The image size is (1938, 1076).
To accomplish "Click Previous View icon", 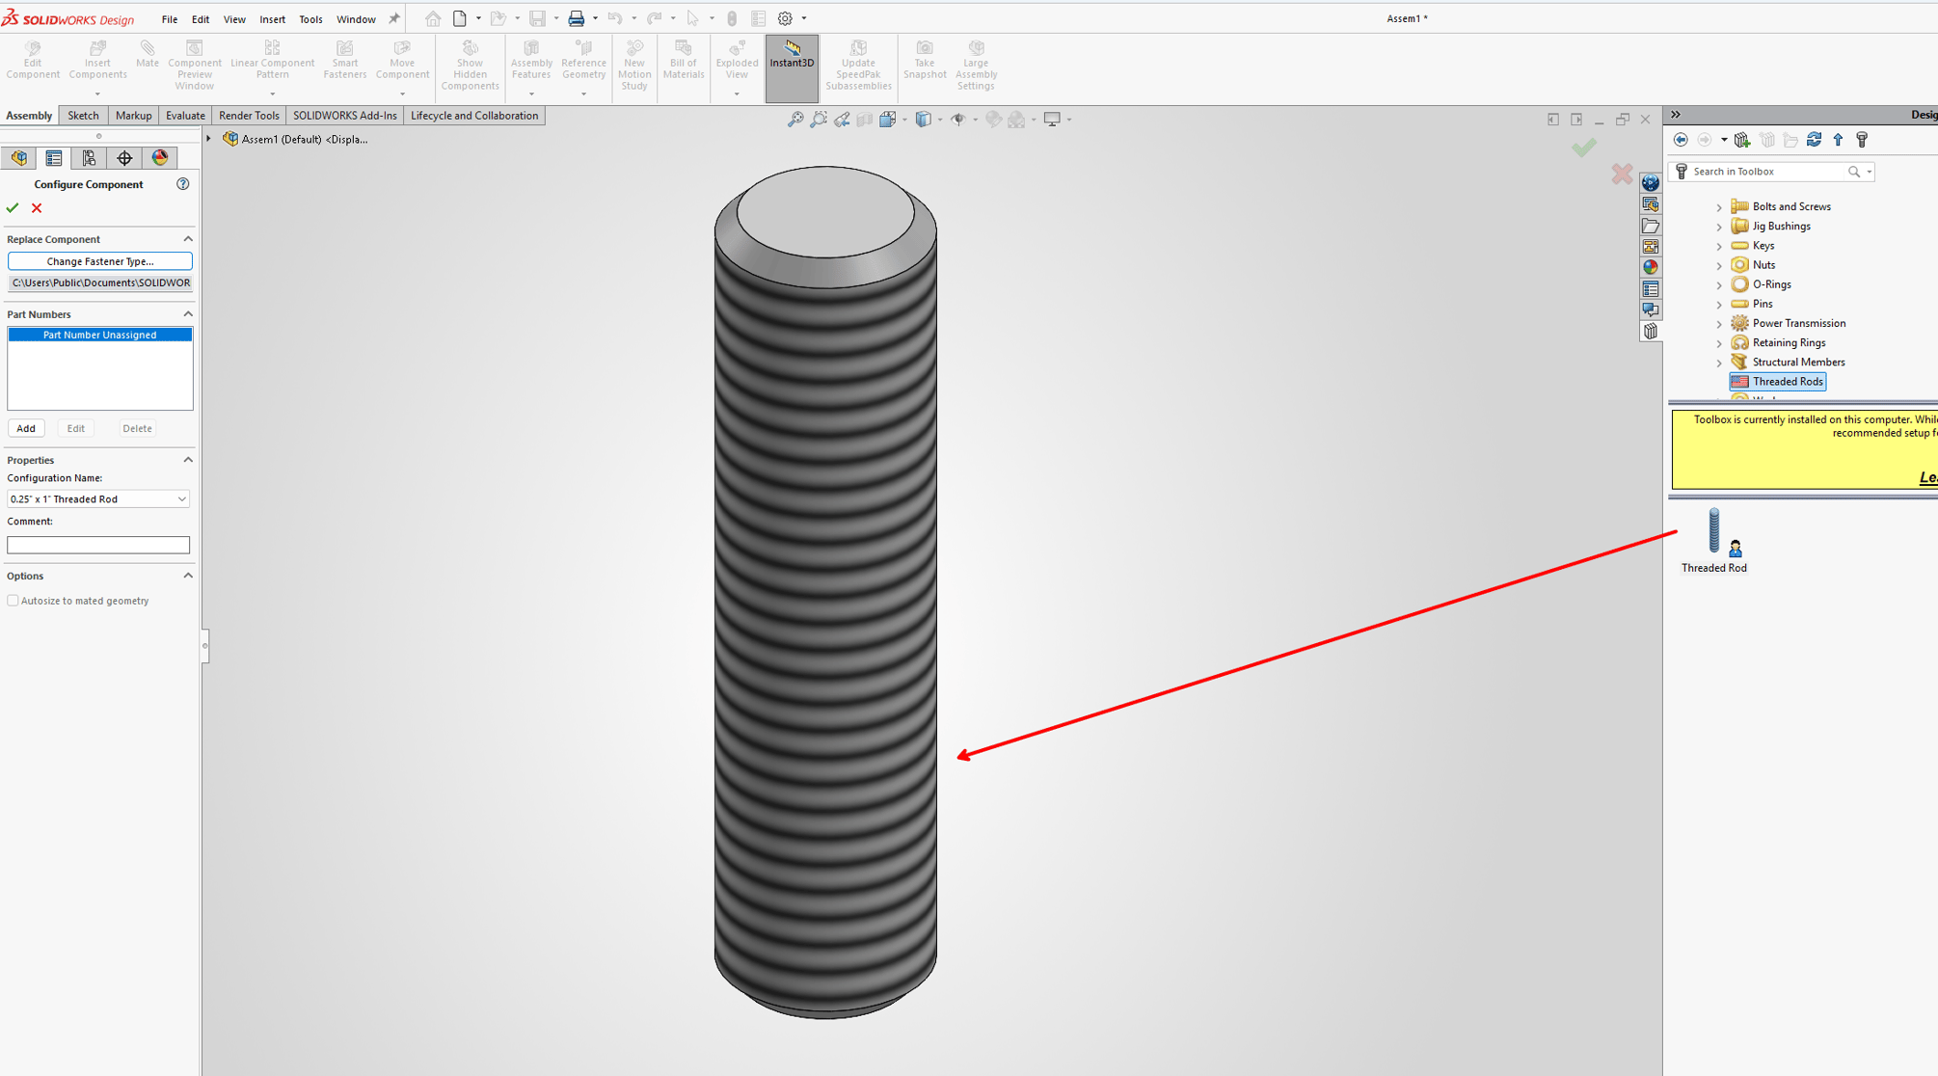I will pyautogui.click(x=842, y=120).
